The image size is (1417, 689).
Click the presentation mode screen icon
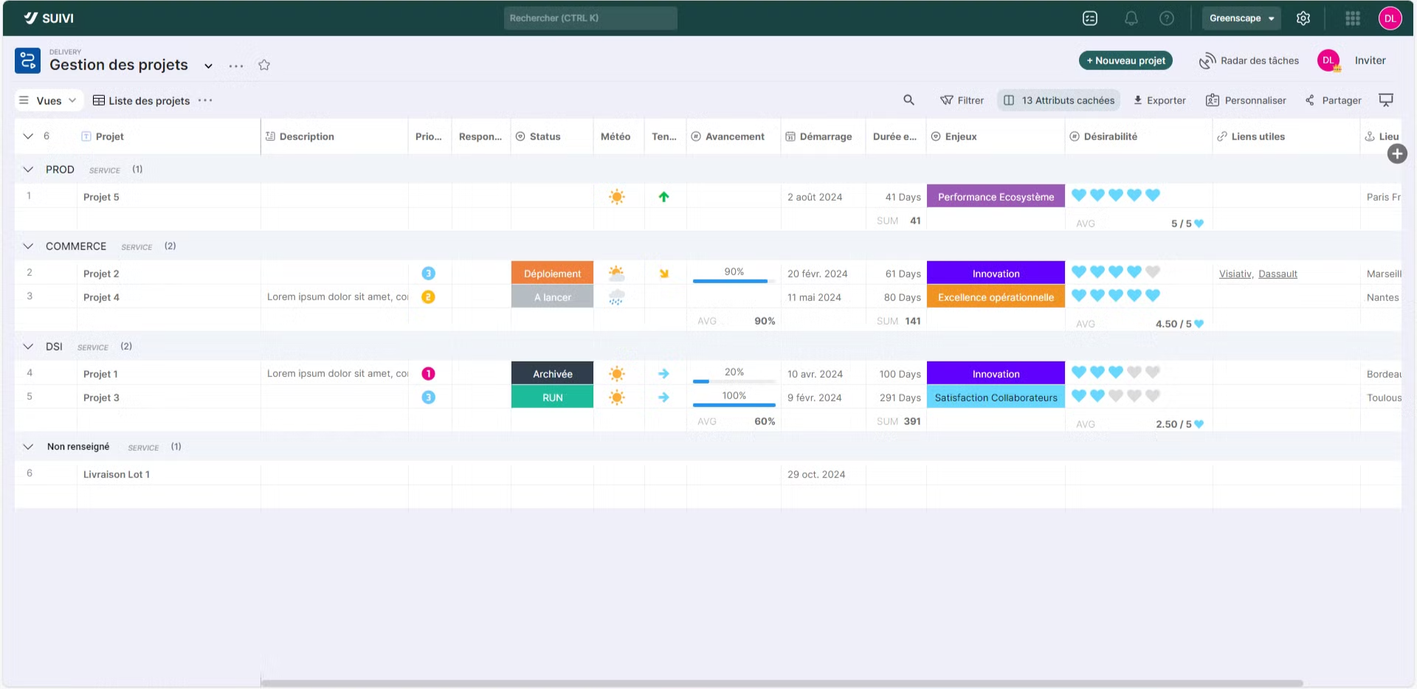tap(1386, 100)
